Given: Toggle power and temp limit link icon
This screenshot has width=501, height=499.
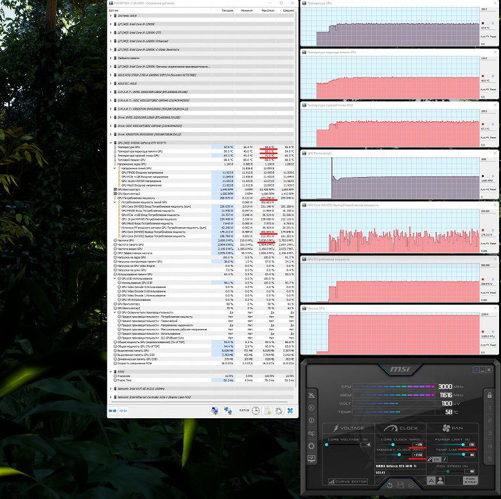Looking at the screenshot, I should (x=430, y=459).
